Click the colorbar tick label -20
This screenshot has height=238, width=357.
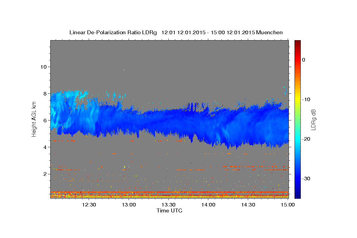[306, 139]
